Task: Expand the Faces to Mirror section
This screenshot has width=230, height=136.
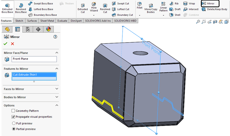Action: click(57, 89)
